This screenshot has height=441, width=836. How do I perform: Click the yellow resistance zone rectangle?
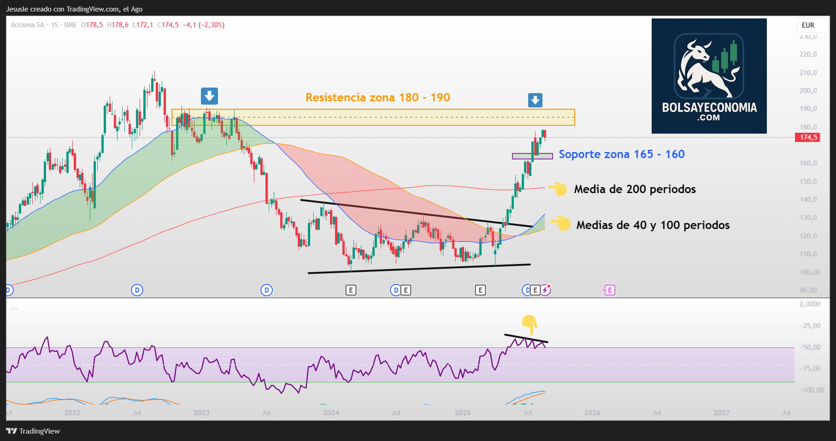pos(373,117)
